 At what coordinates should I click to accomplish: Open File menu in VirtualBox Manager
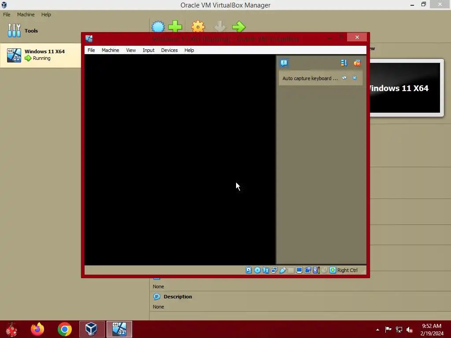pyautogui.click(x=7, y=15)
